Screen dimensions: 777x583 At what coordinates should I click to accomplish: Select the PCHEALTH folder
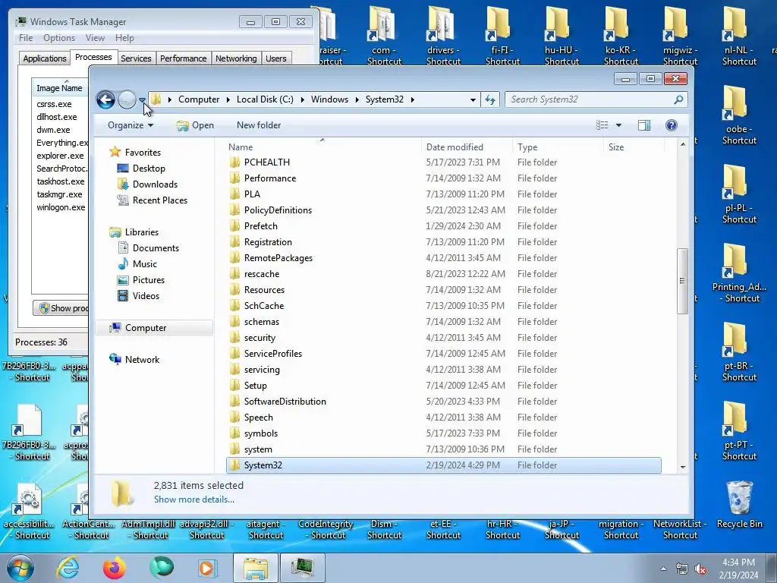pyautogui.click(x=266, y=162)
